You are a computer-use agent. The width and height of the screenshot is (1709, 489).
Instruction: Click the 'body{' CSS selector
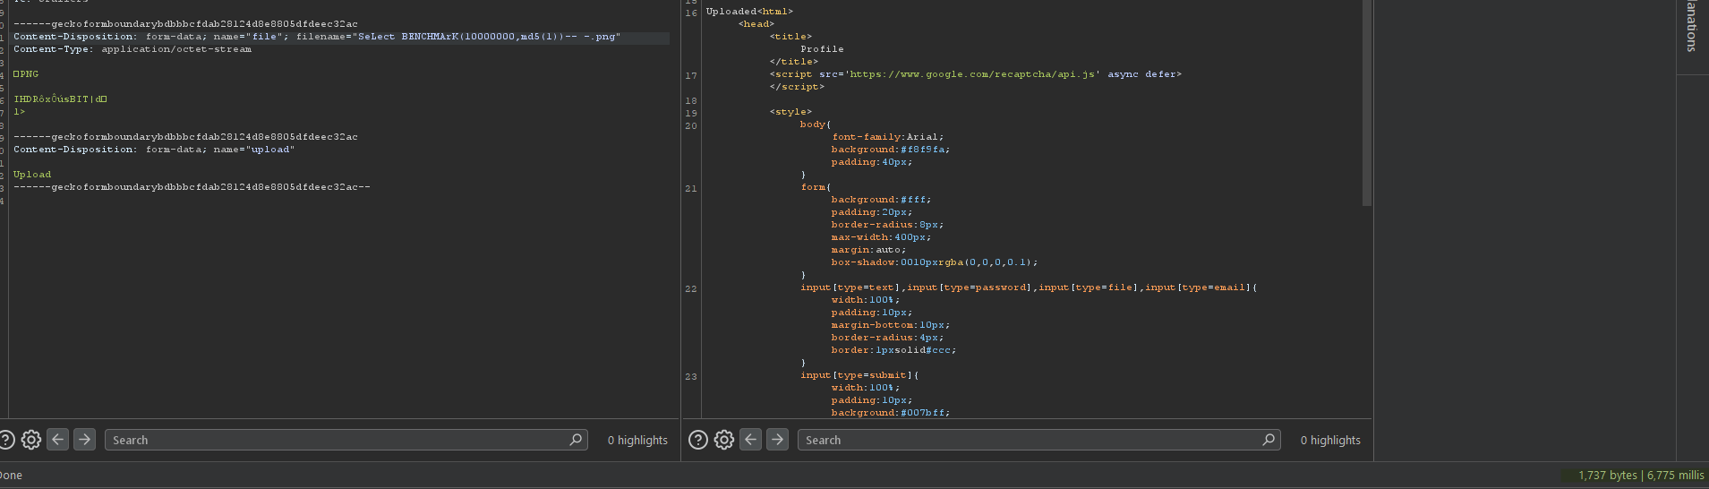coord(816,124)
